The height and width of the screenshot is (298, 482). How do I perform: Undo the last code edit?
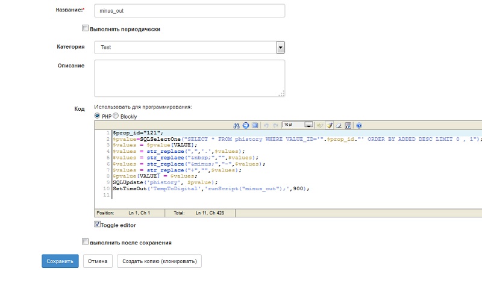[x=266, y=125]
